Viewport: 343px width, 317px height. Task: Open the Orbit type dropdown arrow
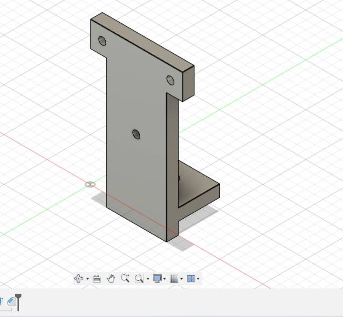tap(87, 279)
